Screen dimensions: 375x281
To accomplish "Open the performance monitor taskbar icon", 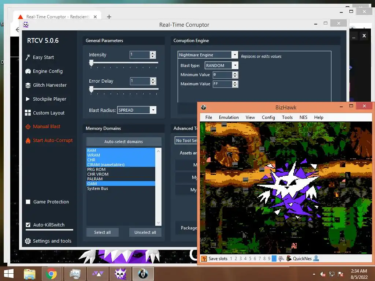I will click(x=75, y=274).
